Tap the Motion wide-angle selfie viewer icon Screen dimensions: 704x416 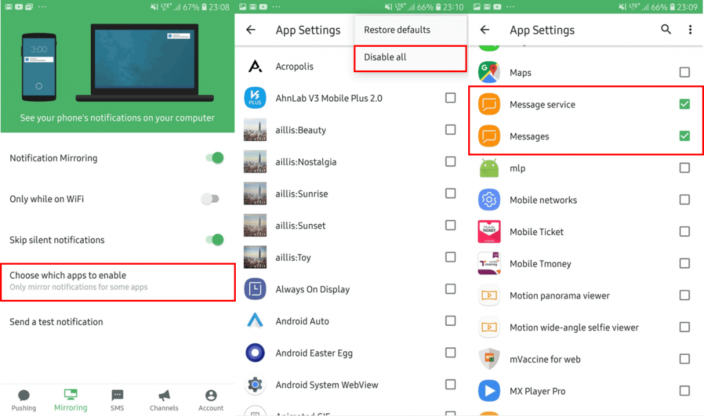[x=489, y=327]
